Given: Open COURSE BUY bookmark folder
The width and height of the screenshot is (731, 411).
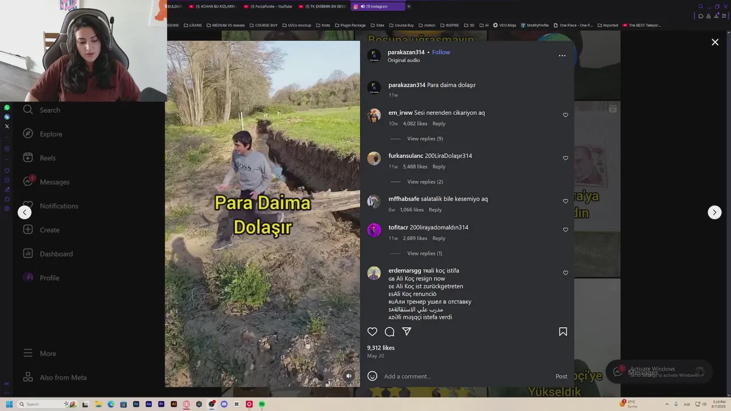Looking at the screenshot, I should [263, 25].
